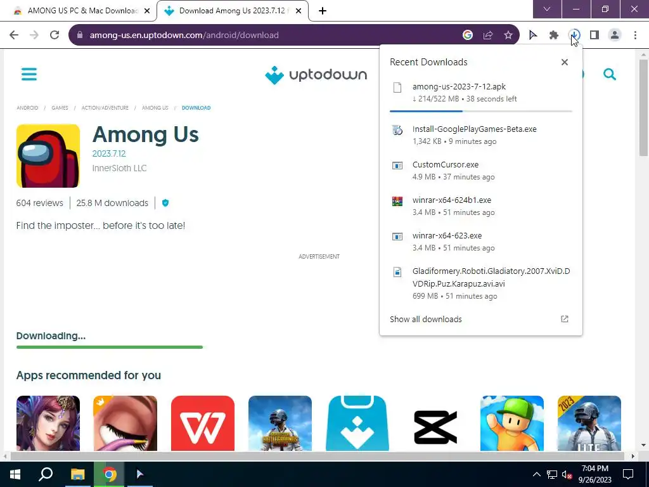This screenshot has height=487, width=649.
Task: Share this page icon
Action: [x=488, y=36]
